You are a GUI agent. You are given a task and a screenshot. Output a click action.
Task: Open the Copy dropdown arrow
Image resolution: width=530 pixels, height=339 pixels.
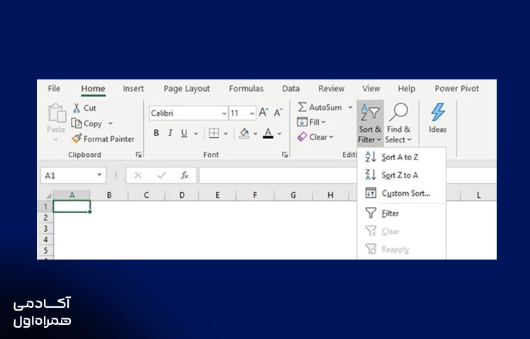(111, 123)
